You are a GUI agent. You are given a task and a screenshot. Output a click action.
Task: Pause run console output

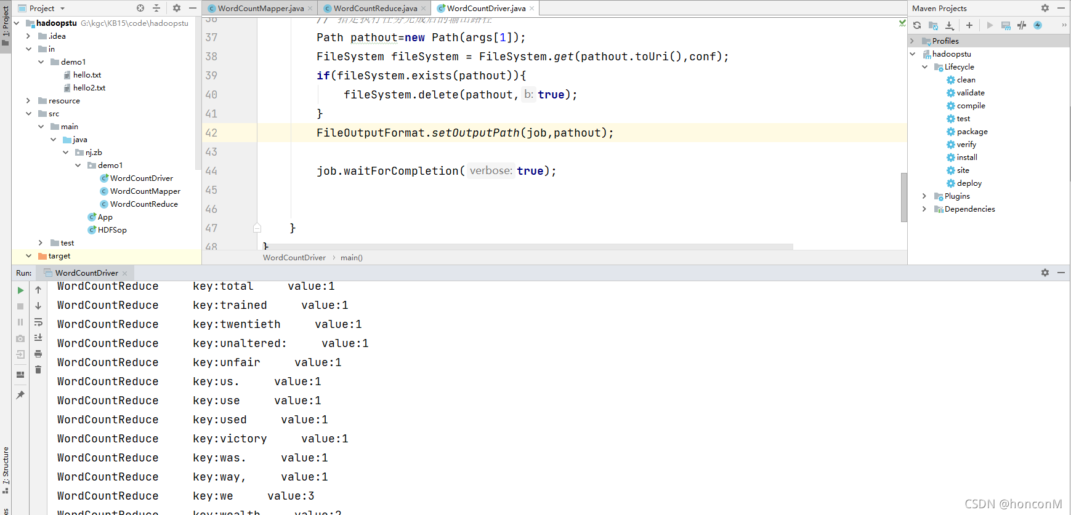20,322
